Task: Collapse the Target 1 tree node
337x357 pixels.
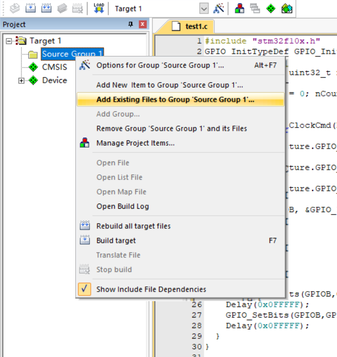Action: (9, 41)
